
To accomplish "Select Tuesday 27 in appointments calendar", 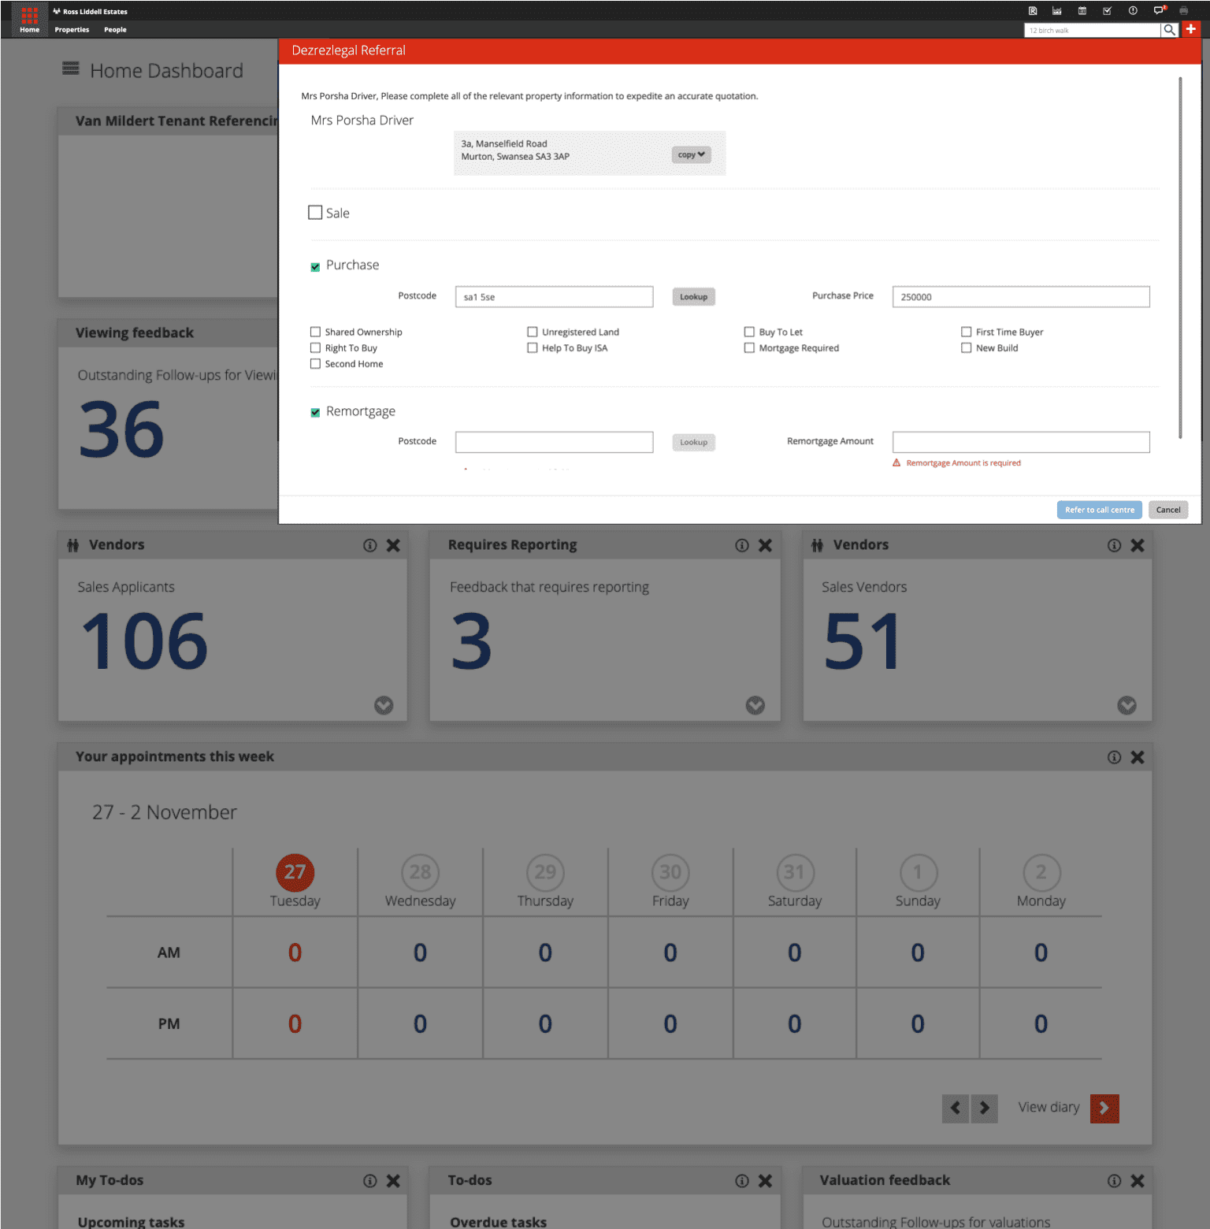I will click(295, 872).
